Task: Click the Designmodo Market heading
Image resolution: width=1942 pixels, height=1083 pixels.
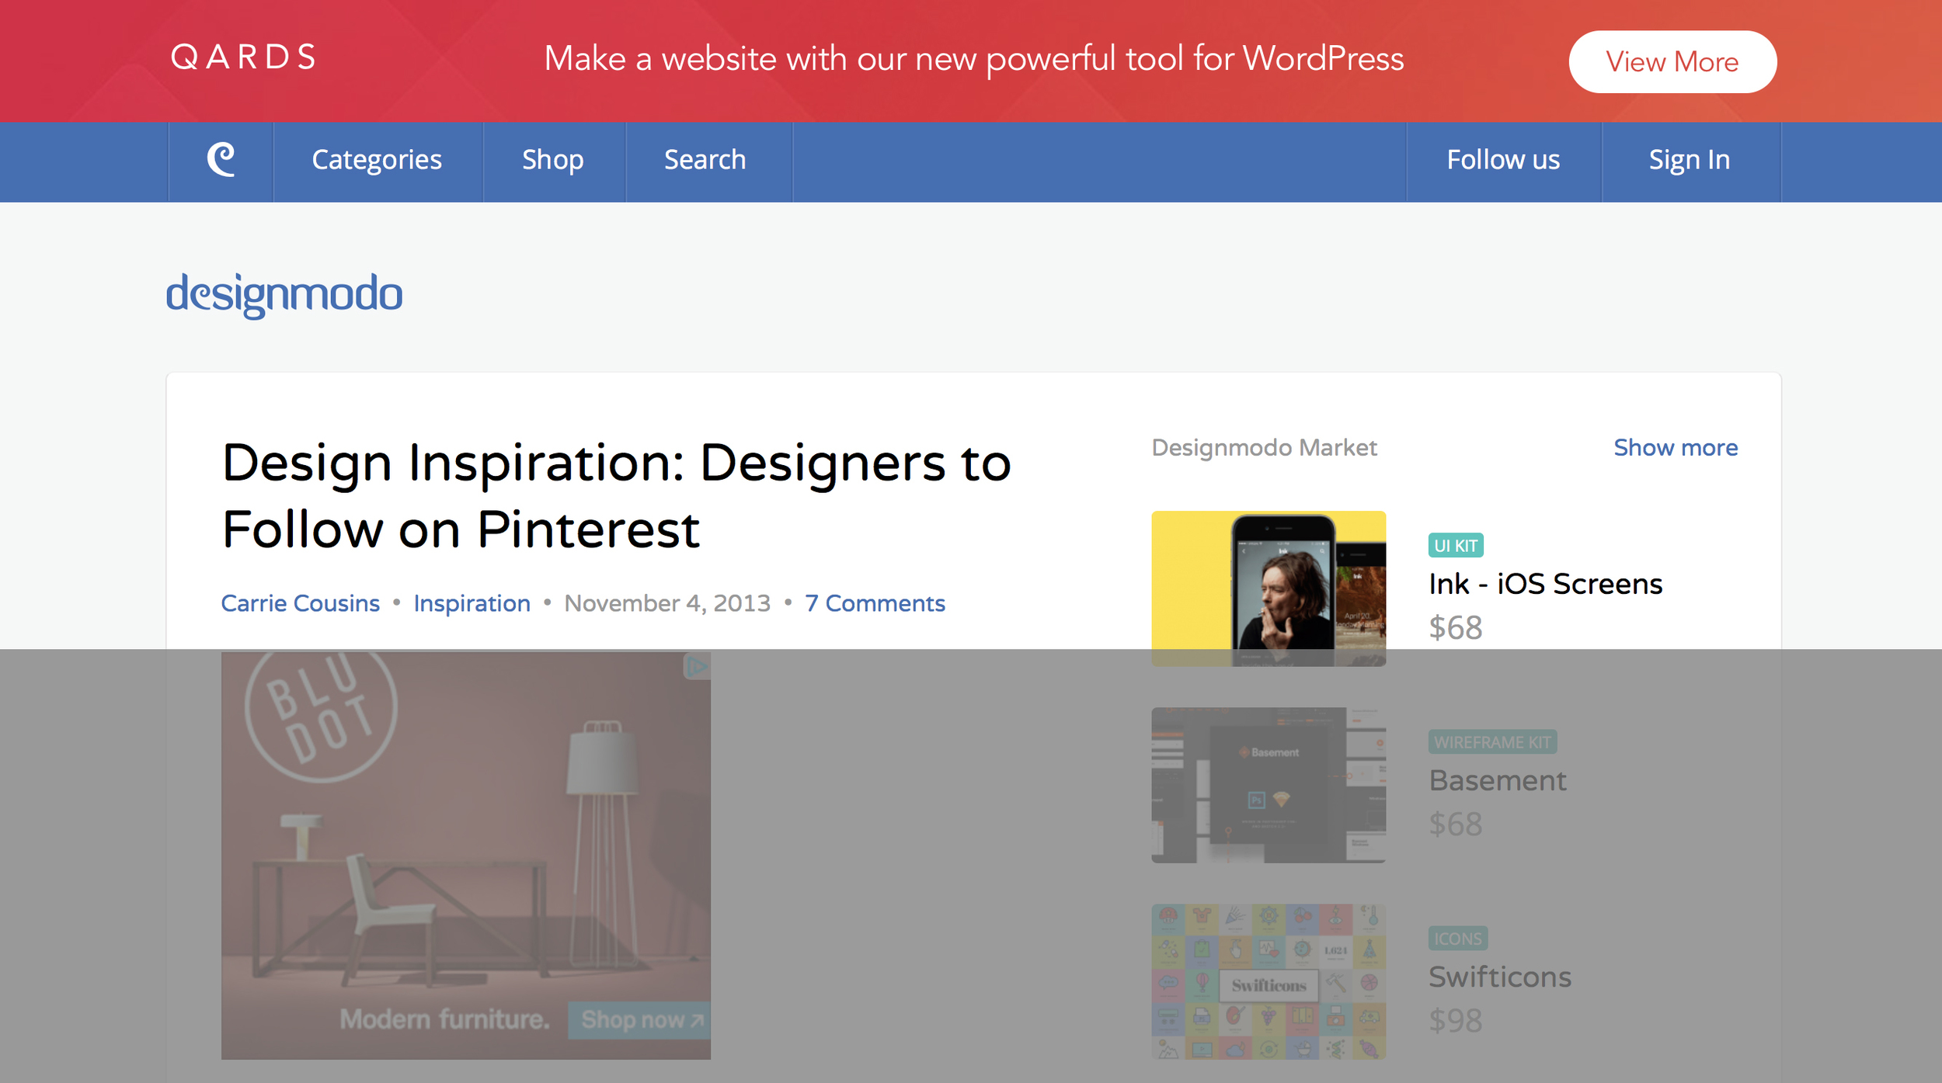Action: tap(1264, 447)
